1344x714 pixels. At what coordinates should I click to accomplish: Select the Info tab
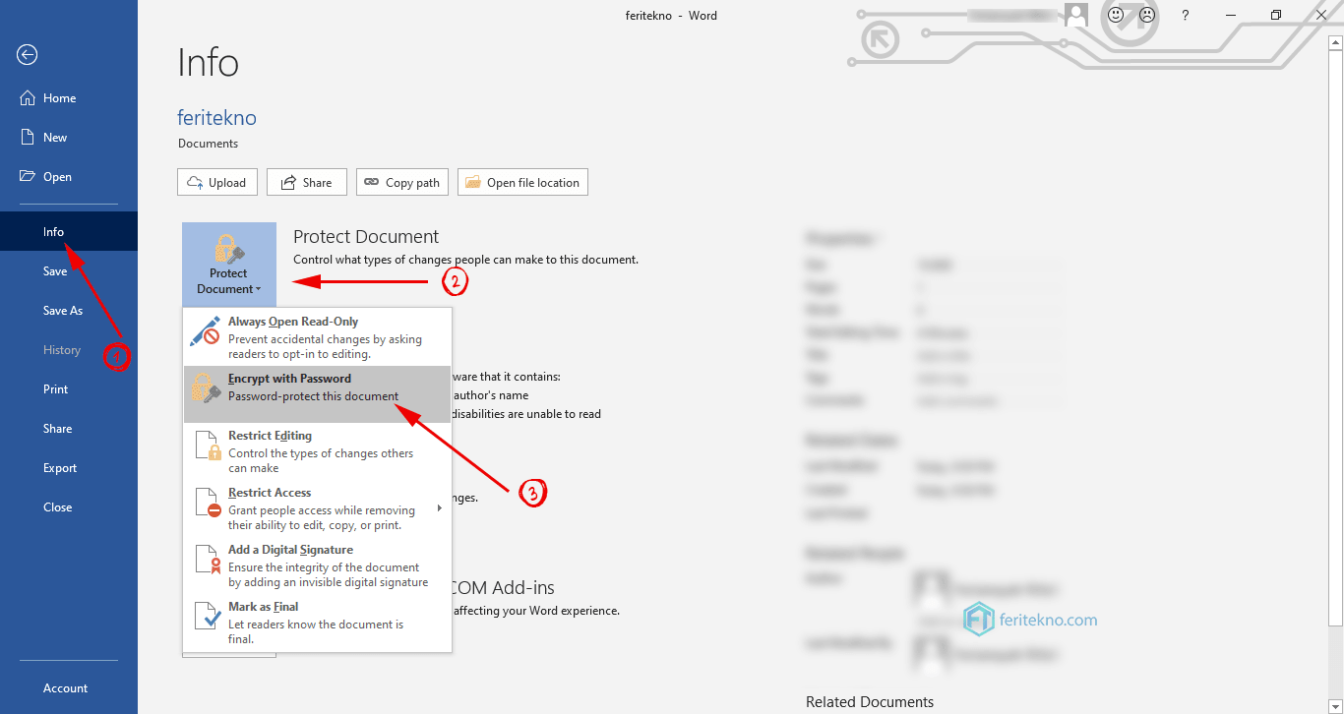(x=69, y=232)
